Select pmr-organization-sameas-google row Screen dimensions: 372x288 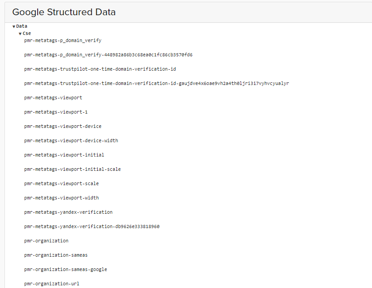(65, 269)
